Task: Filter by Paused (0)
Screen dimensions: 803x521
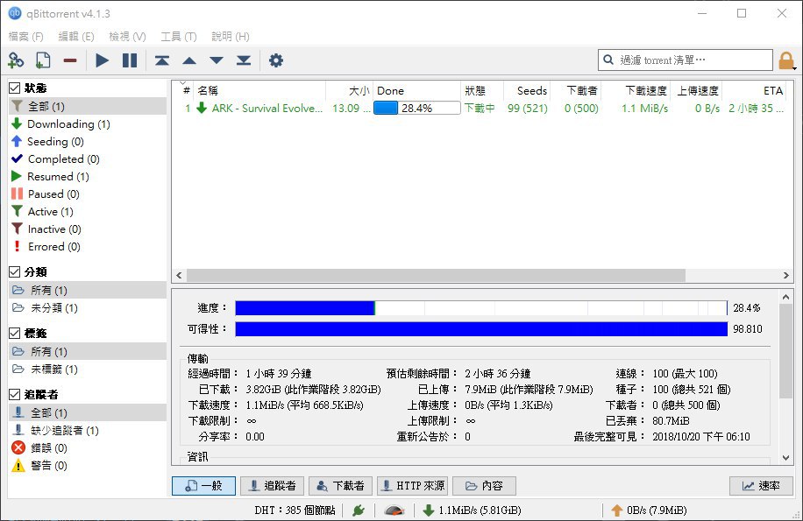Action: coord(88,194)
